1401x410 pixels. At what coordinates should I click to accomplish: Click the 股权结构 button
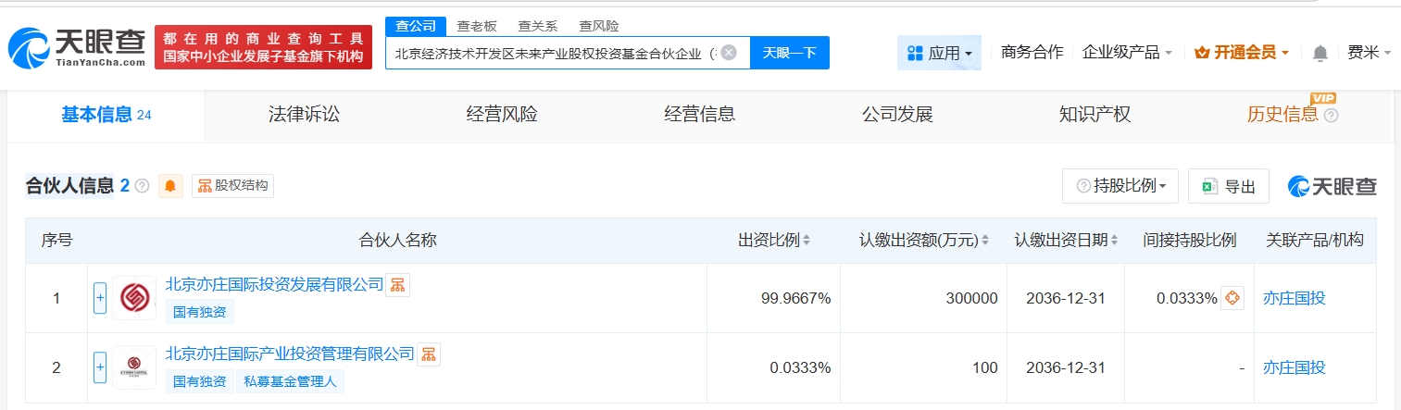233,186
